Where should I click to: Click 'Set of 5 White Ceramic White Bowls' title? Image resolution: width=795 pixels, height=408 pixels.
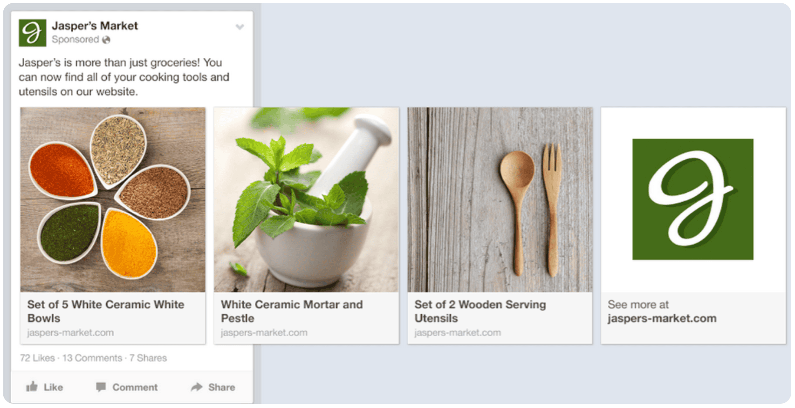pyautogui.click(x=106, y=311)
